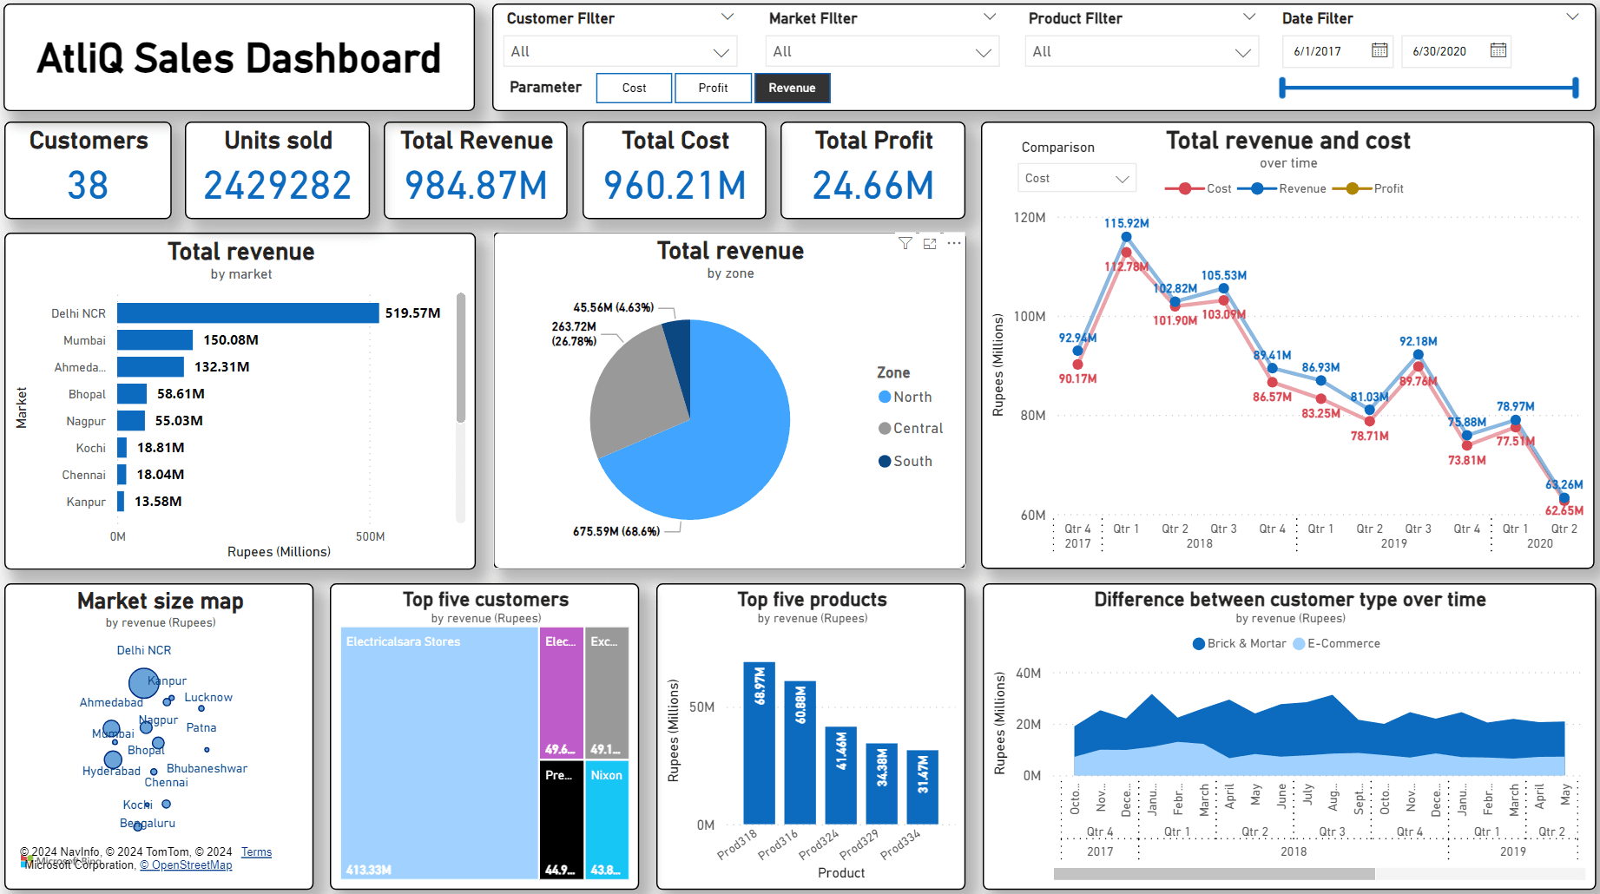1600x894 pixels.
Task: Select the Revenue parameter option
Action: tap(792, 88)
